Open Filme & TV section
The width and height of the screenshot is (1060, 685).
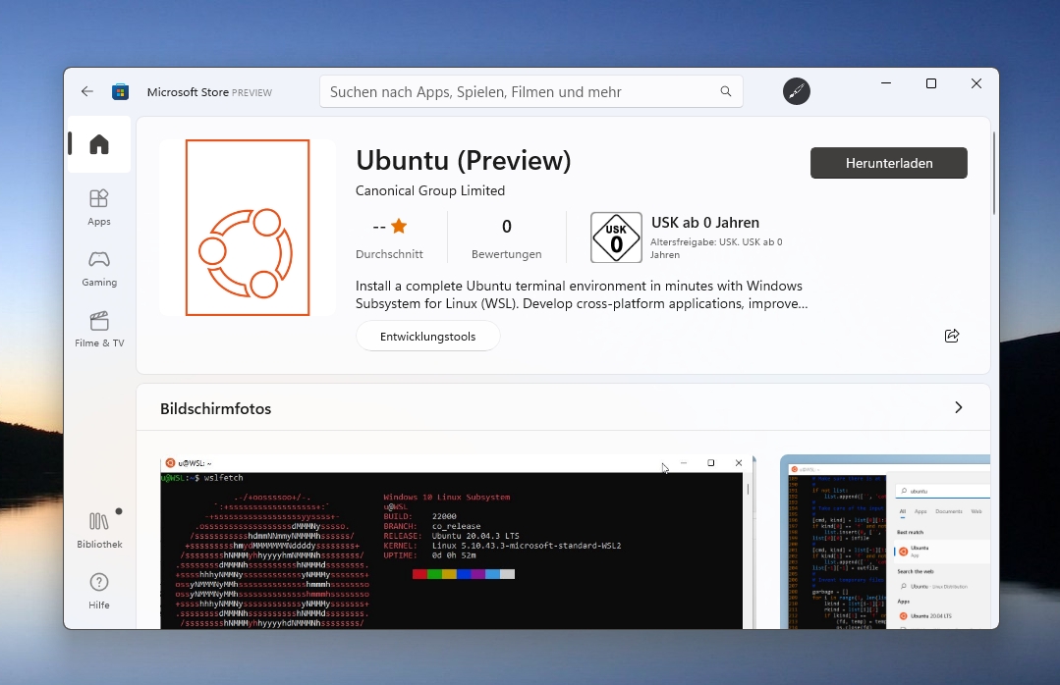pos(99,329)
